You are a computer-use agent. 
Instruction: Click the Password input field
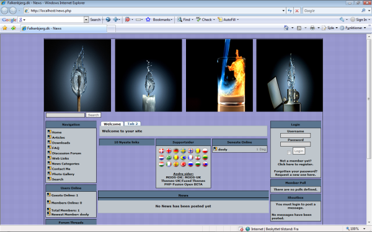[x=295, y=144]
